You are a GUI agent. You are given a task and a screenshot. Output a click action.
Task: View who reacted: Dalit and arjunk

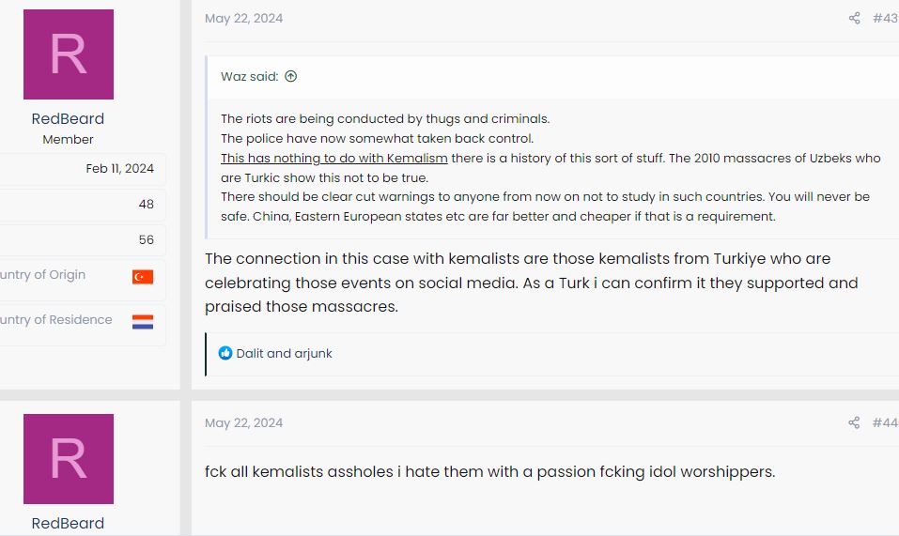click(x=285, y=354)
